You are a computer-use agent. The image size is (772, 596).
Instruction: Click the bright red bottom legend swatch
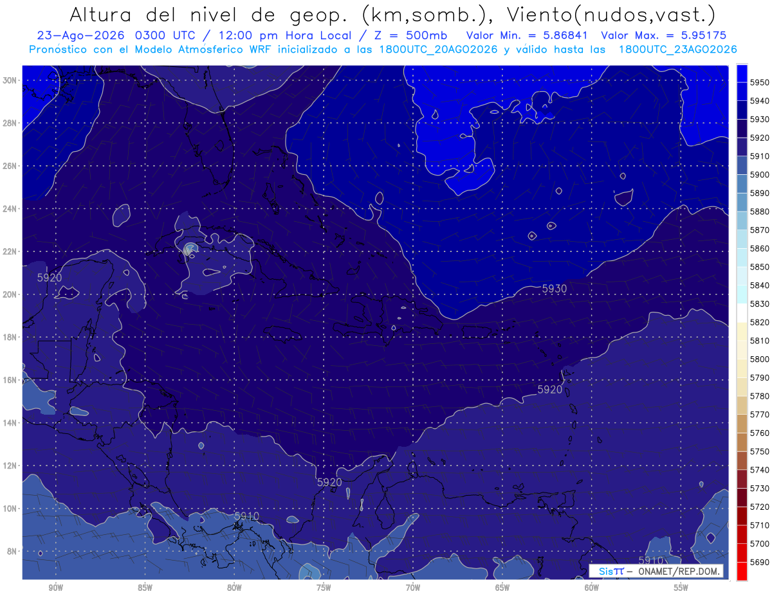click(742, 571)
